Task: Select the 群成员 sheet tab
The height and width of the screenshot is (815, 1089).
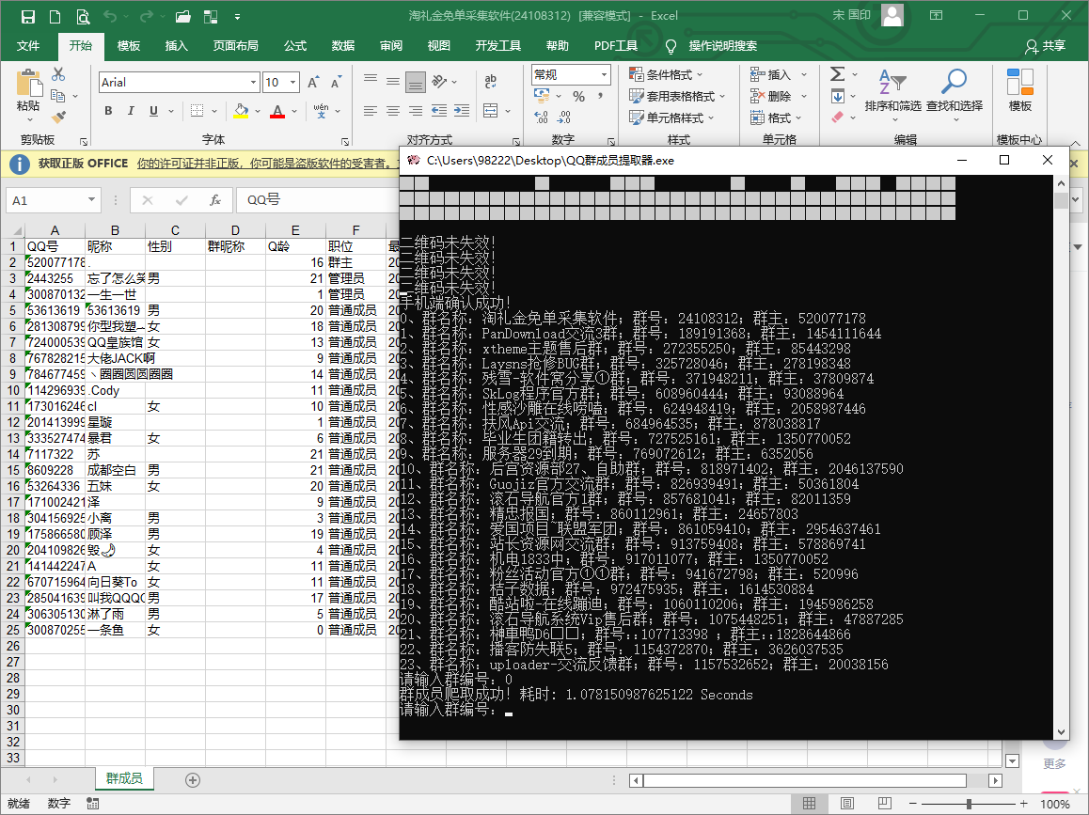Action: [x=124, y=778]
